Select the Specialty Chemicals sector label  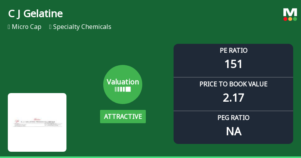pyautogui.click(x=82, y=27)
